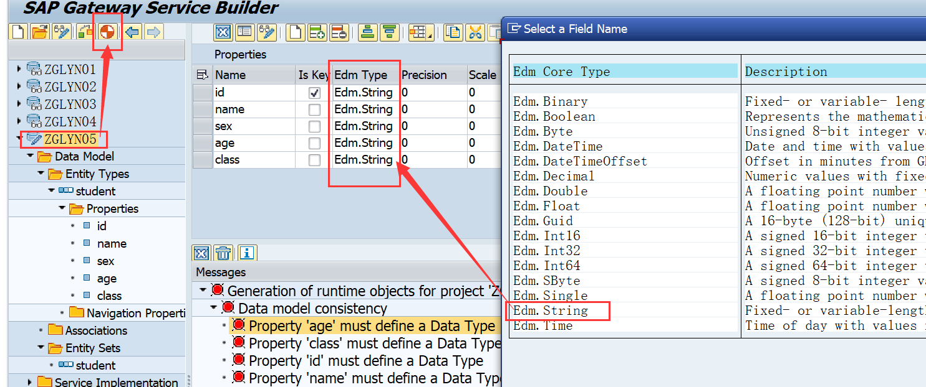Toggle Display/Change mode in the left toolbar

[61, 32]
